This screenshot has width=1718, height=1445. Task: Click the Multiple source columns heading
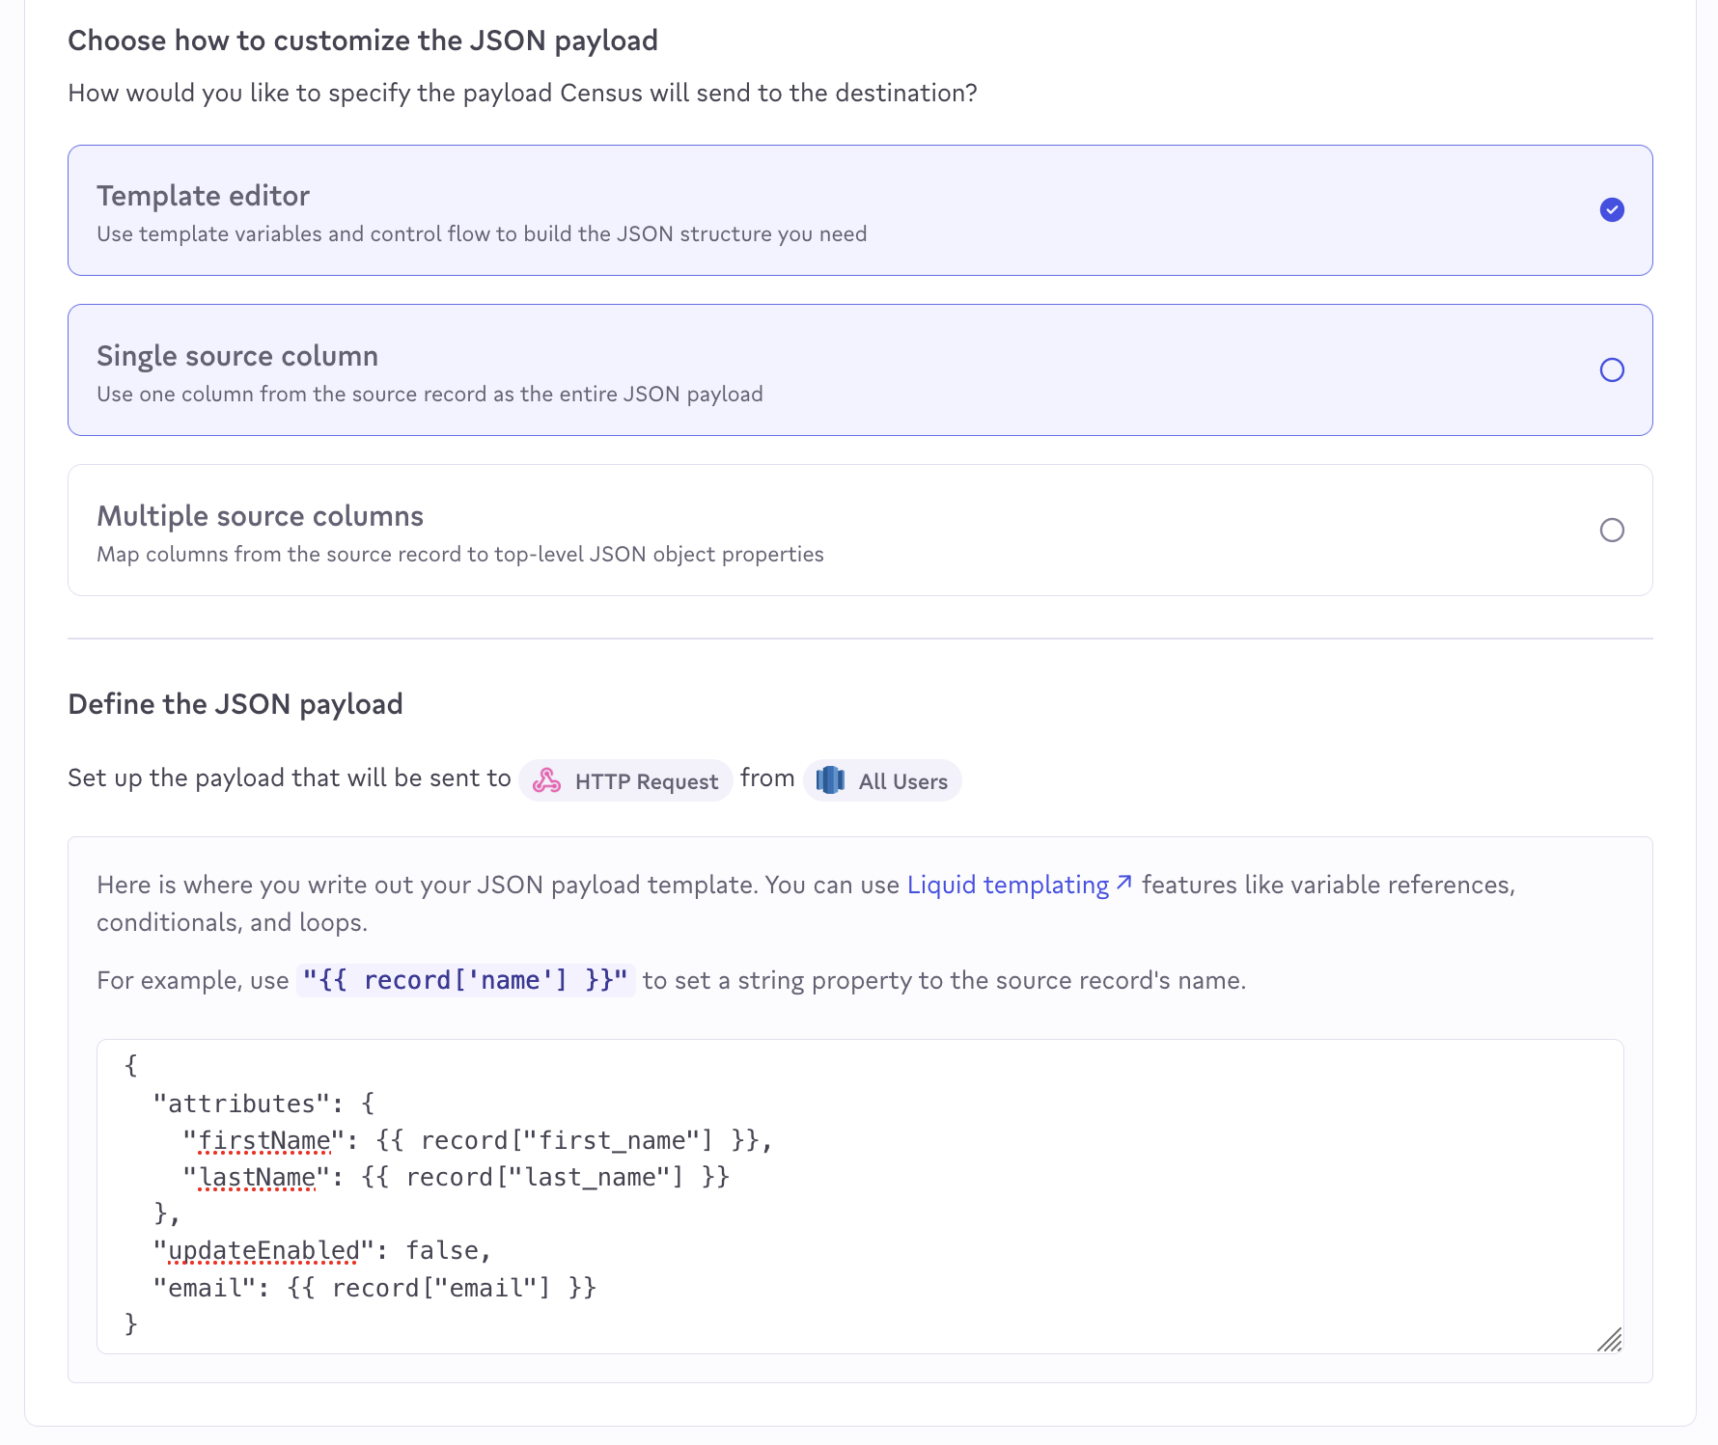coord(260,516)
